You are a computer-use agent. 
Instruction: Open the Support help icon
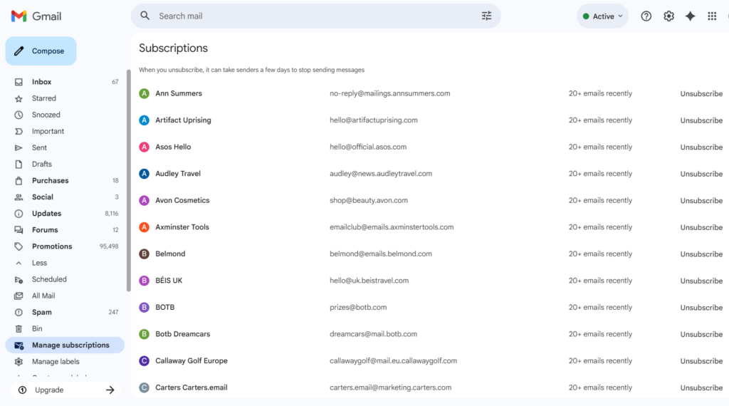646,16
